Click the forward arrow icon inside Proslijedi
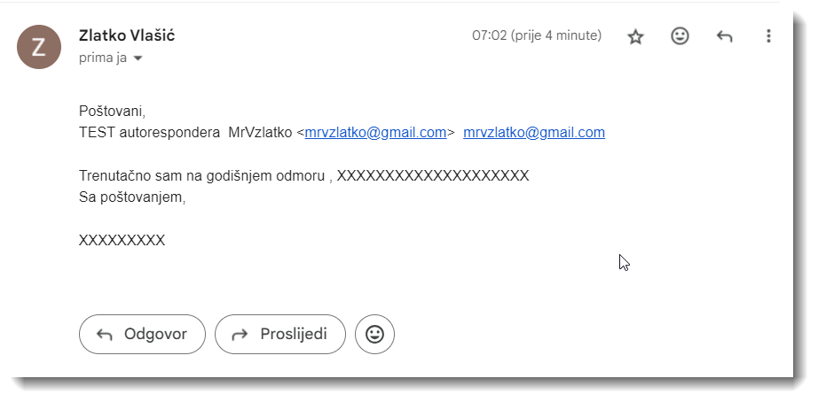Image resolution: width=818 pixels, height=402 pixels. click(240, 335)
